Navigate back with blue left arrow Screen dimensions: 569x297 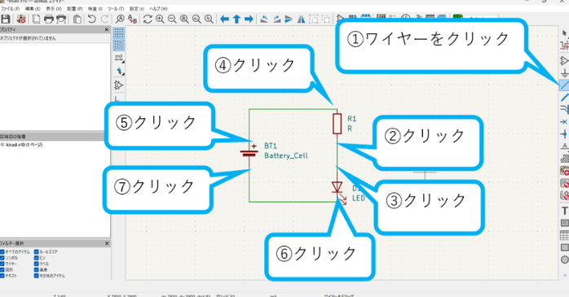(225, 19)
